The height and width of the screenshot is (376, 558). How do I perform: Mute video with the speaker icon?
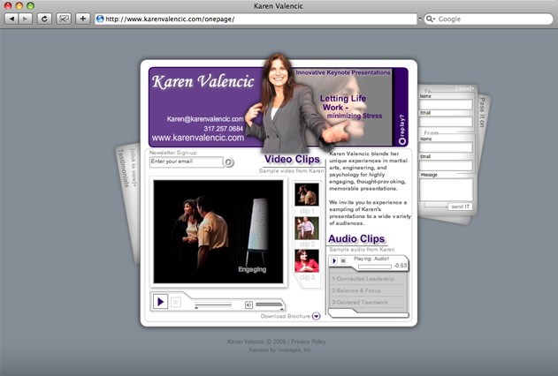248,305
